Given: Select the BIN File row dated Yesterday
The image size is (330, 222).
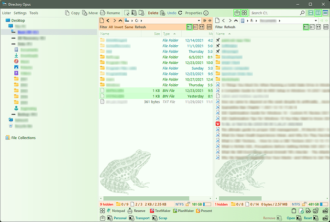Looking at the screenshot, I should [156, 96].
